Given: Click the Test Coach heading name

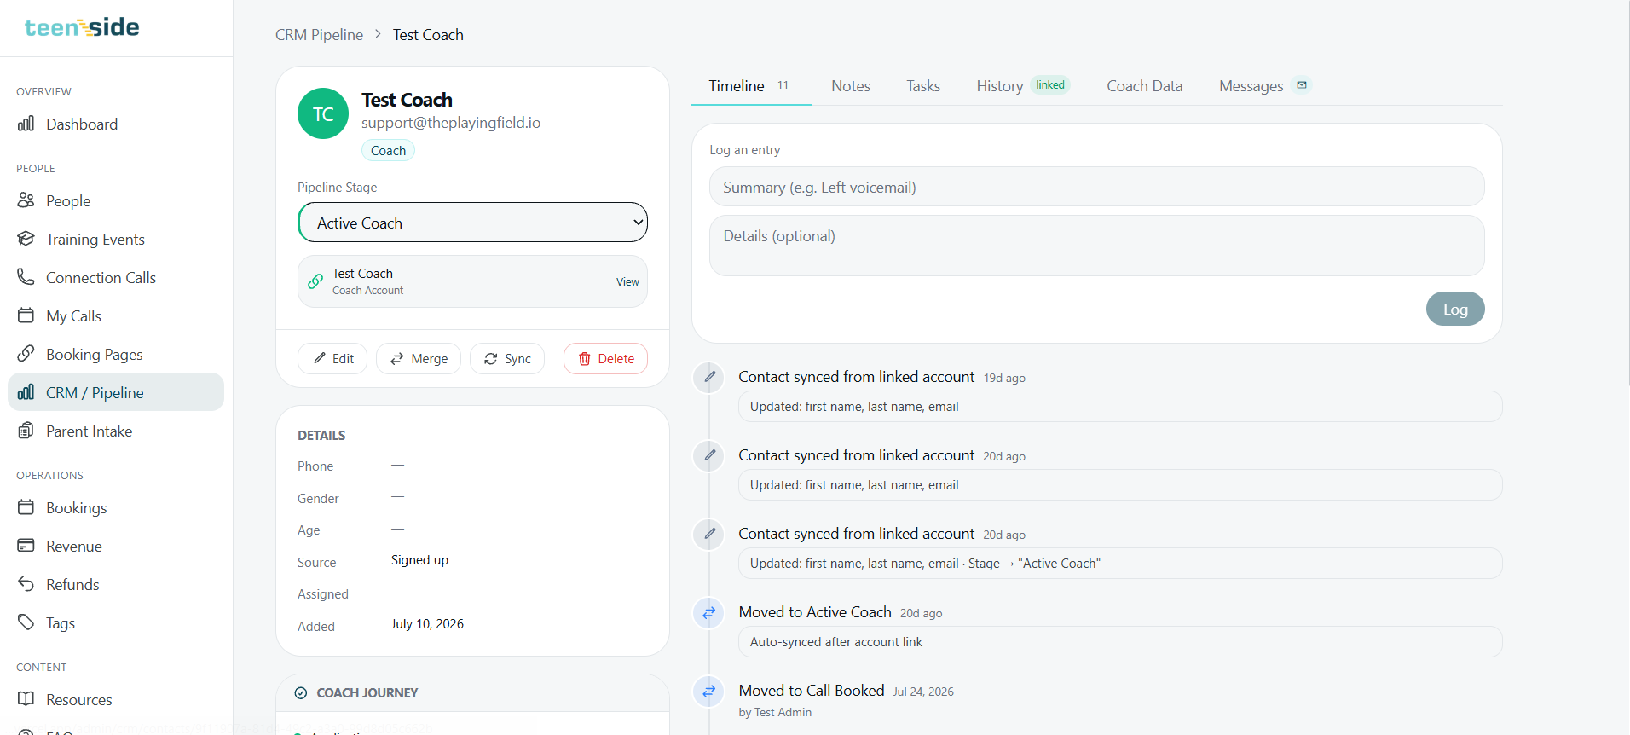Looking at the screenshot, I should [x=407, y=100].
